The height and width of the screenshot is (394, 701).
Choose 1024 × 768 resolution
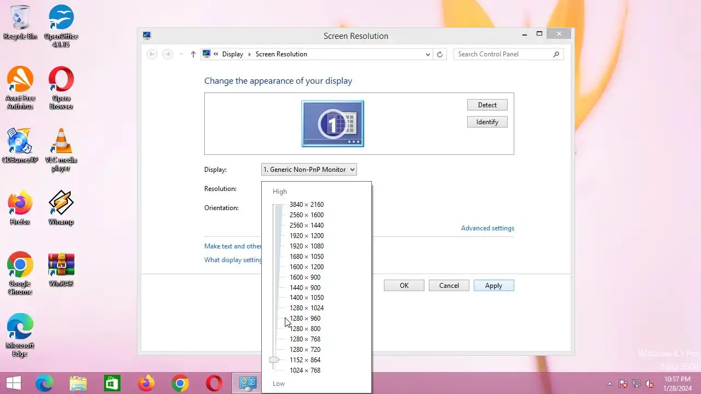[305, 370]
